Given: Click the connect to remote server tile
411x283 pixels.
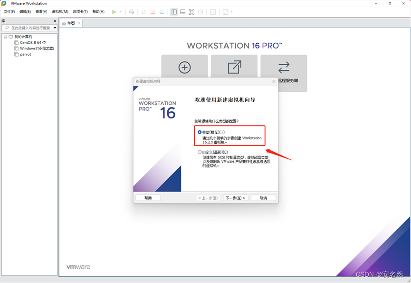Looking at the screenshot, I should [284, 73].
